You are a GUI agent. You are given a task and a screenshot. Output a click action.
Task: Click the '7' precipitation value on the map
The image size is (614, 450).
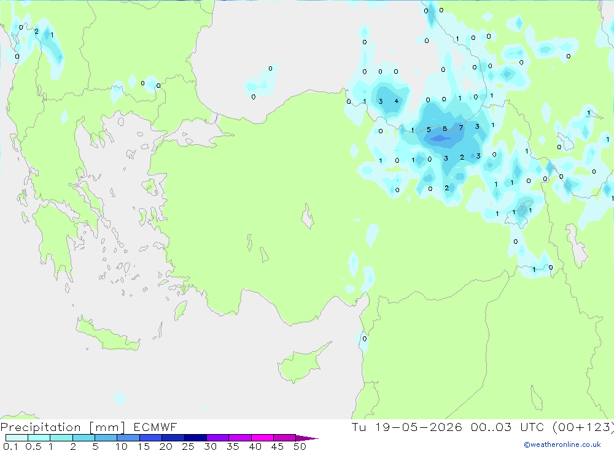(x=461, y=128)
